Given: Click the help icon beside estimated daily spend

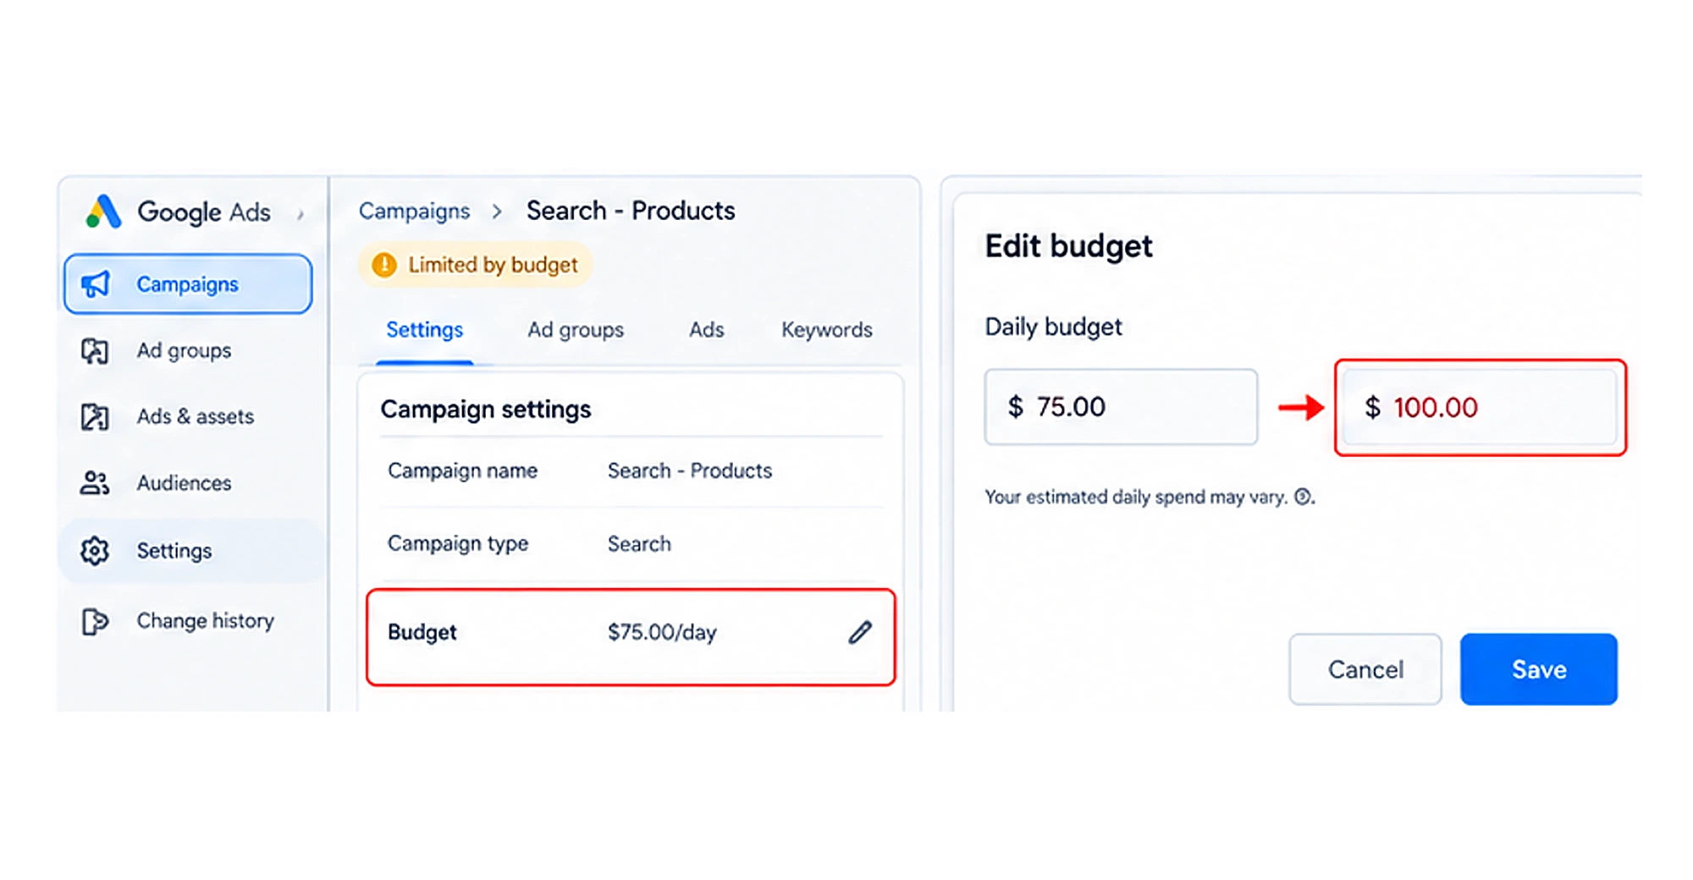Looking at the screenshot, I should click(1303, 497).
